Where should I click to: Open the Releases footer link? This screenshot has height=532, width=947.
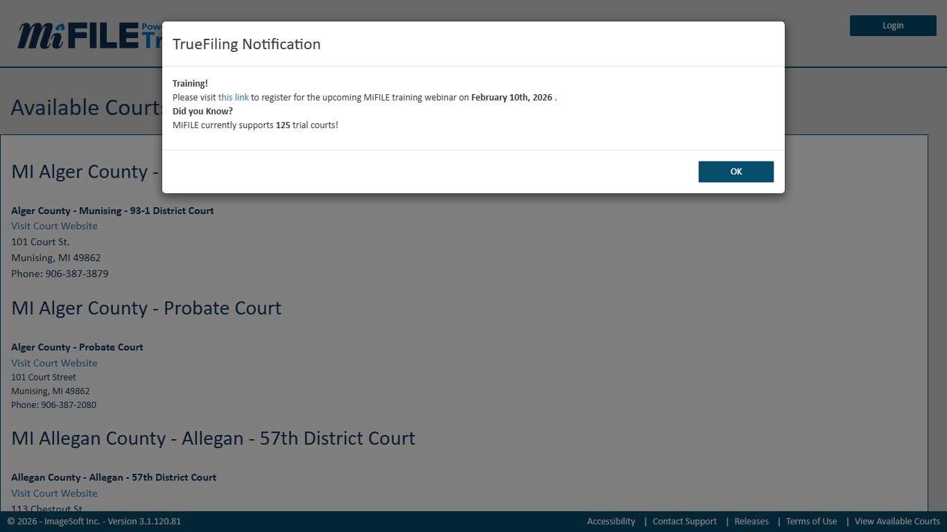tap(751, 522)
